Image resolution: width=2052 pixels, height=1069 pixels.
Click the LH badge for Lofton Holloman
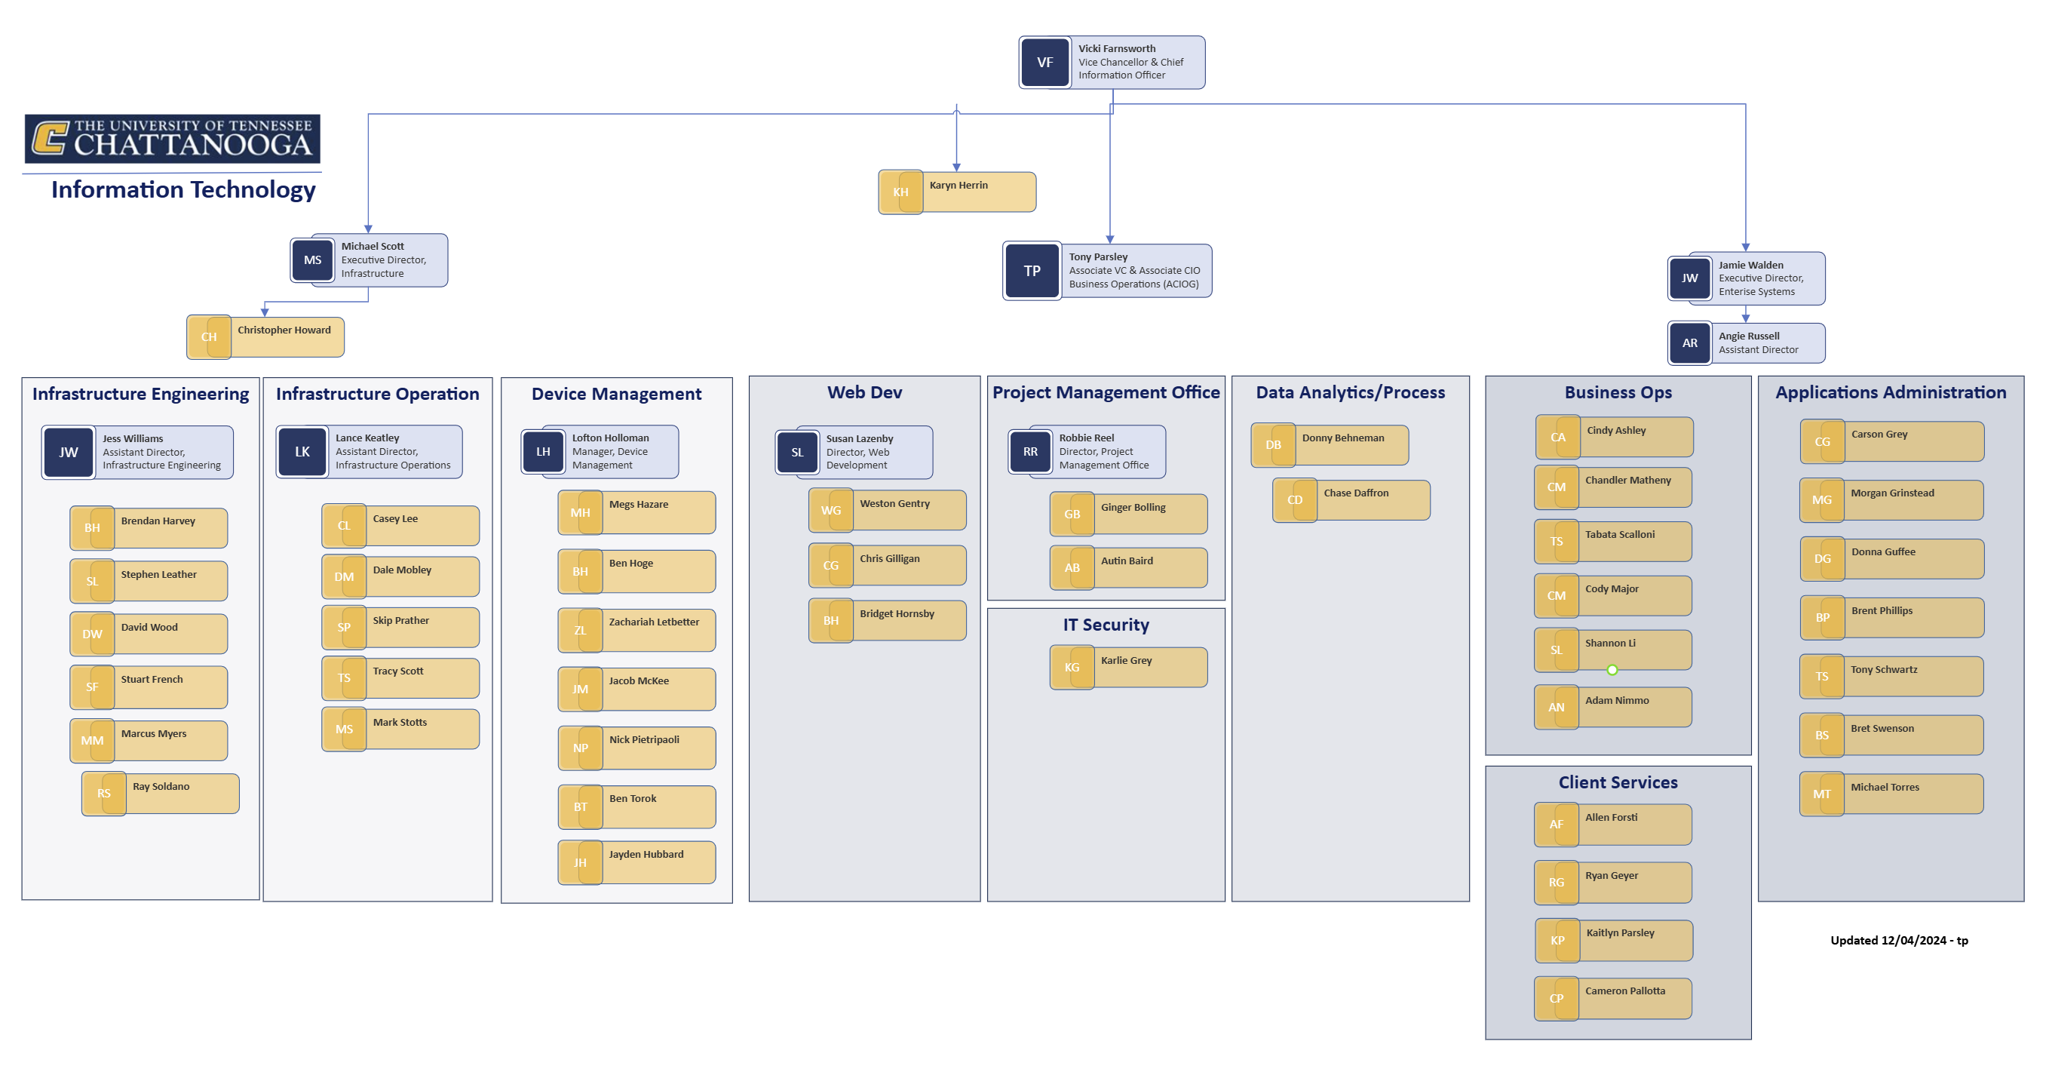[x=542, y=452]
